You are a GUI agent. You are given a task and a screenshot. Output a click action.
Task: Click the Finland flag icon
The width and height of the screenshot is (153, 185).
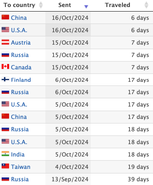(5, 79)
